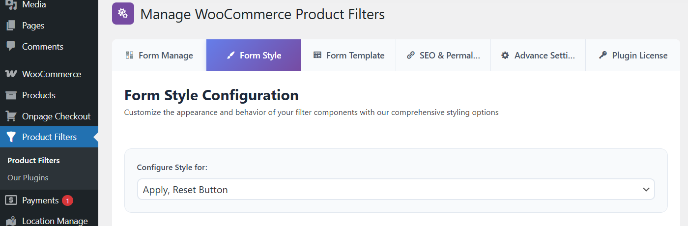Click the Comments speech bubble icon

tap(11, 46)
